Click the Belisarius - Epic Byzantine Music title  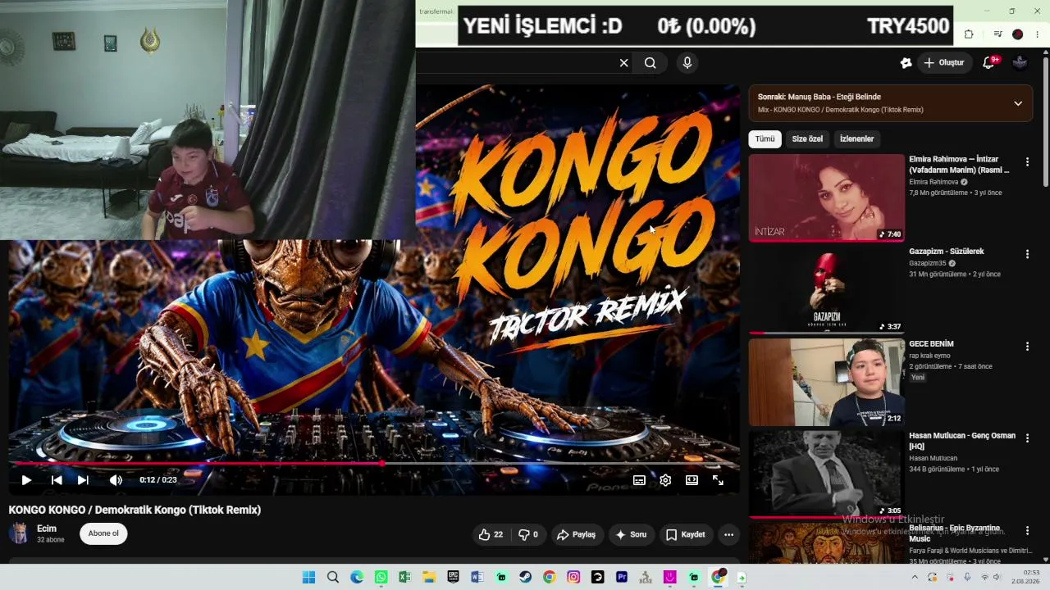pyautogui.click(x=954, y=533)
